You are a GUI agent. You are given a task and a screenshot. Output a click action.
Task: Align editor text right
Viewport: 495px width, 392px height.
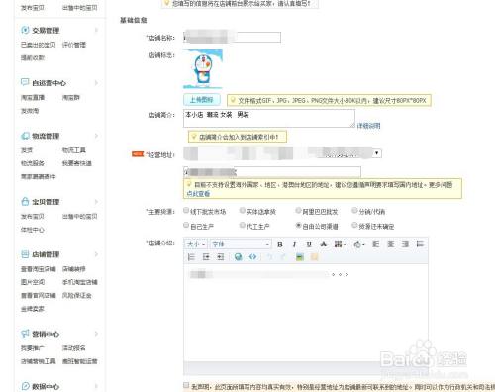[405, 245]
